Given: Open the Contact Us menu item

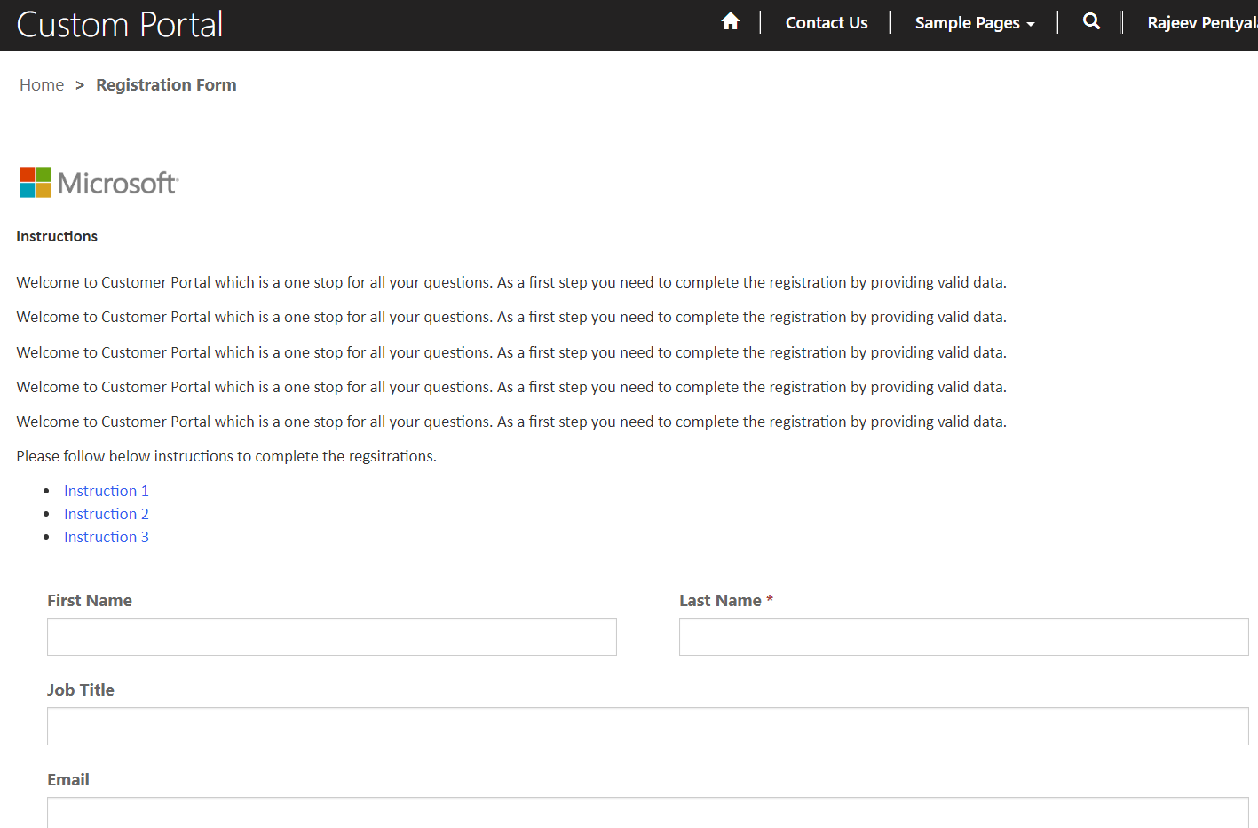Looking at the screenshot, I should click(826, 22).
